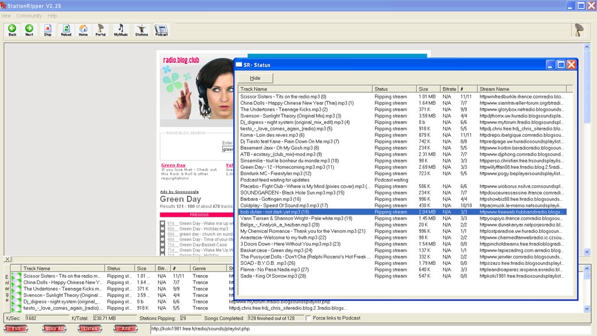Select Flema - No Pasa Nada.mp3 row
This screenshot has height=336, width=597.
click(402, 270)
